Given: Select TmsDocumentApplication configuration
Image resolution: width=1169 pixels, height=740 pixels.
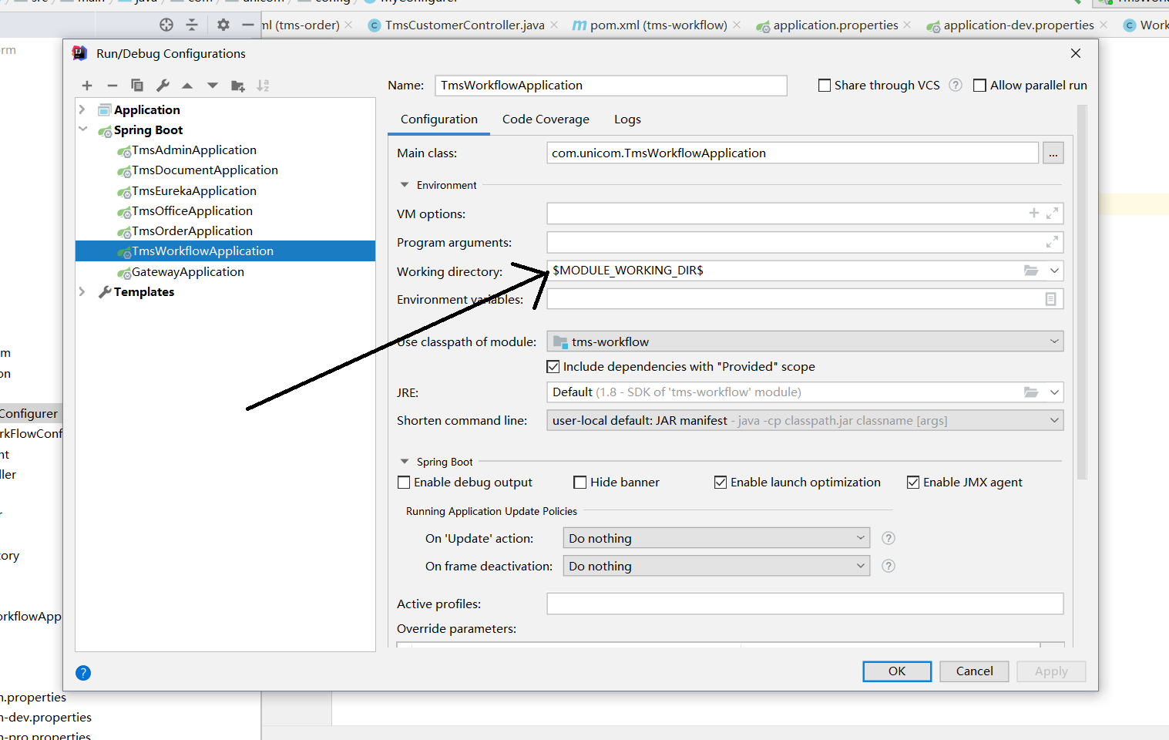Looking at the screenshot, I should tap(205, 170).
